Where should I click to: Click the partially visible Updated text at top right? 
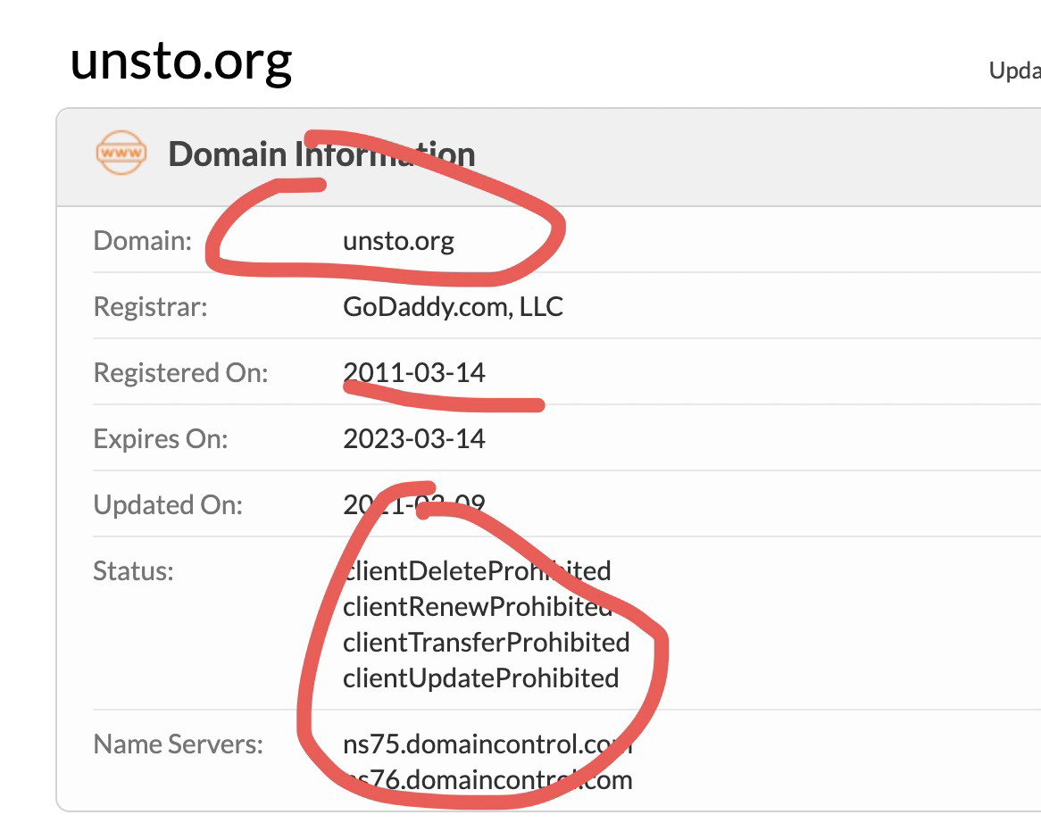click(x=1016, y=71)
